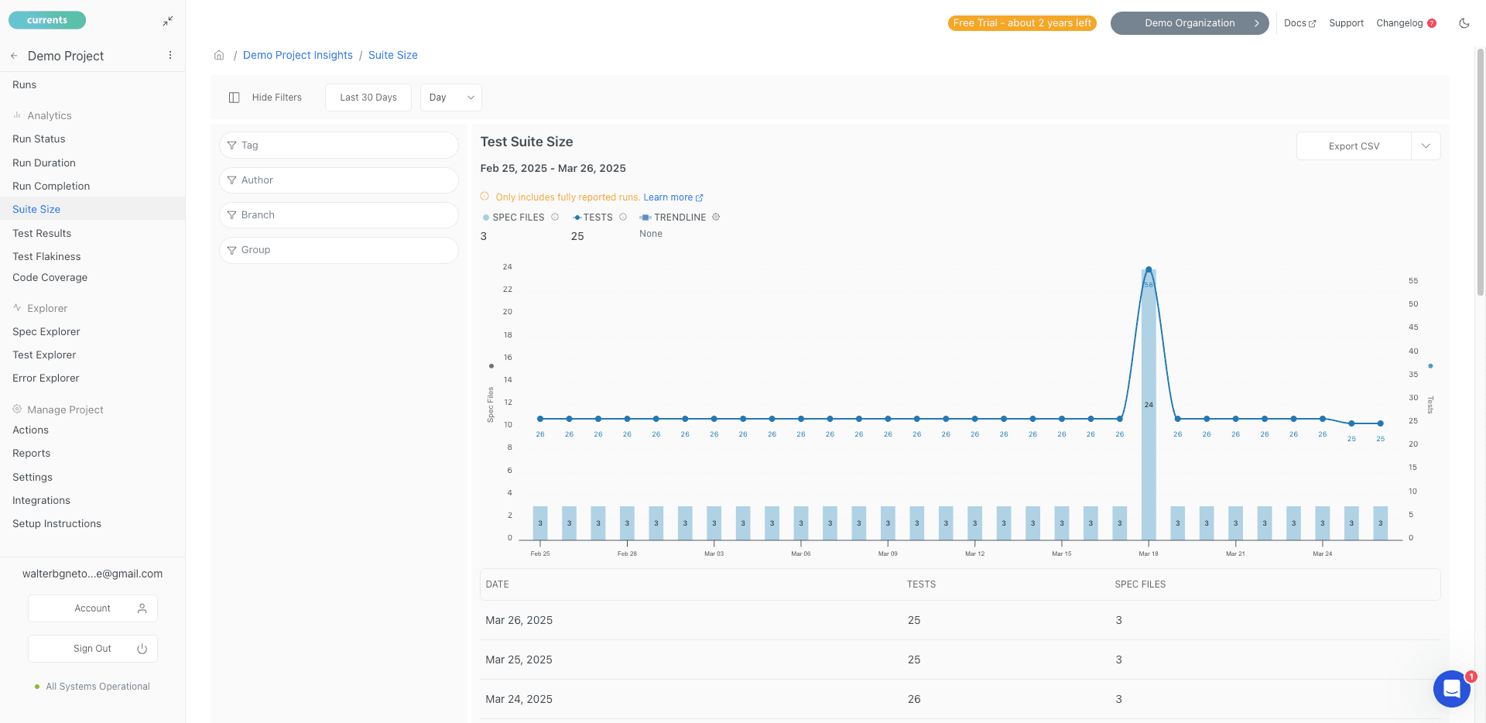Click the page vertical scrollbar
The width and height of the screenshot is (1486, 723).
click(x=1481, y=172)
